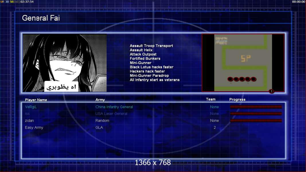Image resolution: width=306 pixels, height=172 pixels.
Task: Click zidan's loading progress bar
Action: (256, 120)
